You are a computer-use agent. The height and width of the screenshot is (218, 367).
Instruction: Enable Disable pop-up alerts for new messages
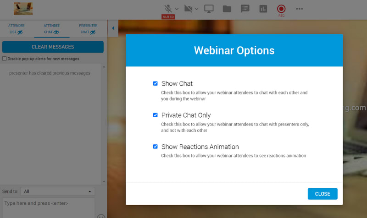[5, 59]
